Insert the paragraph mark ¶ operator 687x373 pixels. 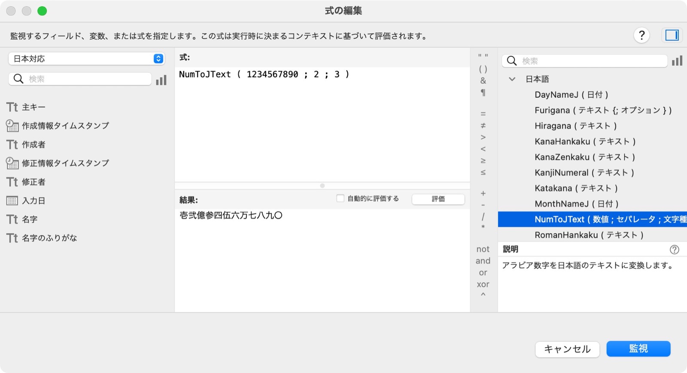483,92
